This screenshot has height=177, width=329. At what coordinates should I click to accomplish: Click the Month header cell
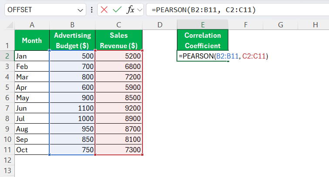point(32,40)
